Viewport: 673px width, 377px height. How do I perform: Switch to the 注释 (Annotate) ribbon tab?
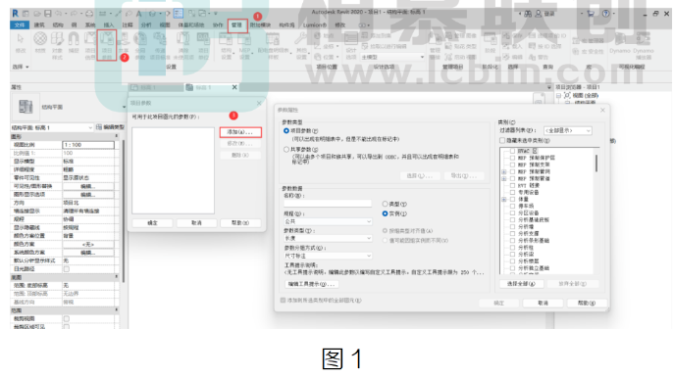coord(128,24)
